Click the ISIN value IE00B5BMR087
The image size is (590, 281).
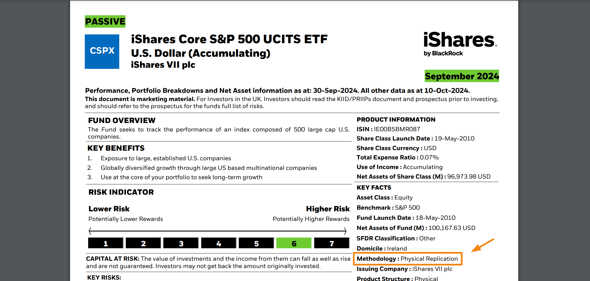click(x=397, y=129)
